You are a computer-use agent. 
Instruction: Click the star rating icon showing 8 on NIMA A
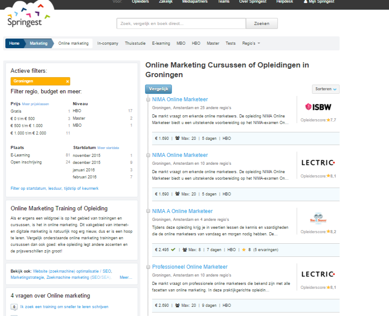243,250
